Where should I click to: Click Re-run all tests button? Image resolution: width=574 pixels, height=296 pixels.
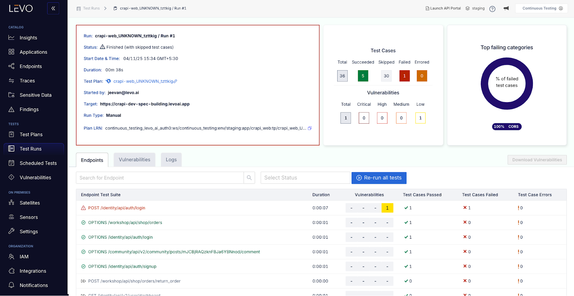coord(379,178)
